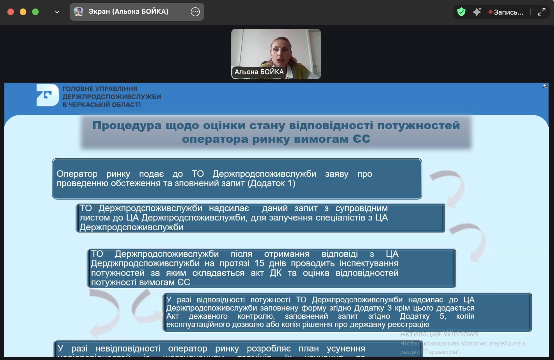The height and width of the screenshot is (360, 554).
Task: Expand the chevron dropdown near window controls
Action: pos(57,12)
